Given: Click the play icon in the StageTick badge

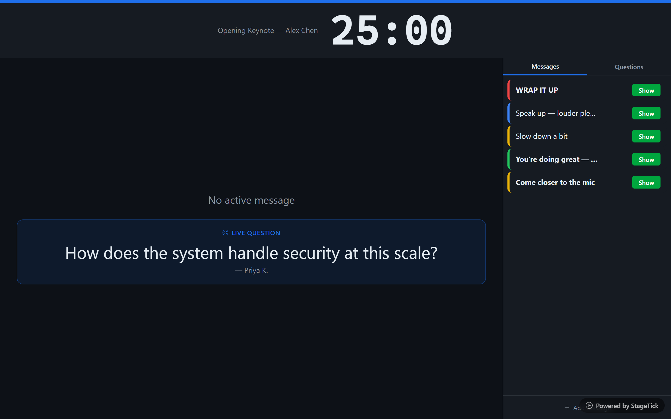Looking at the screenshot, I should pos(589,406).
